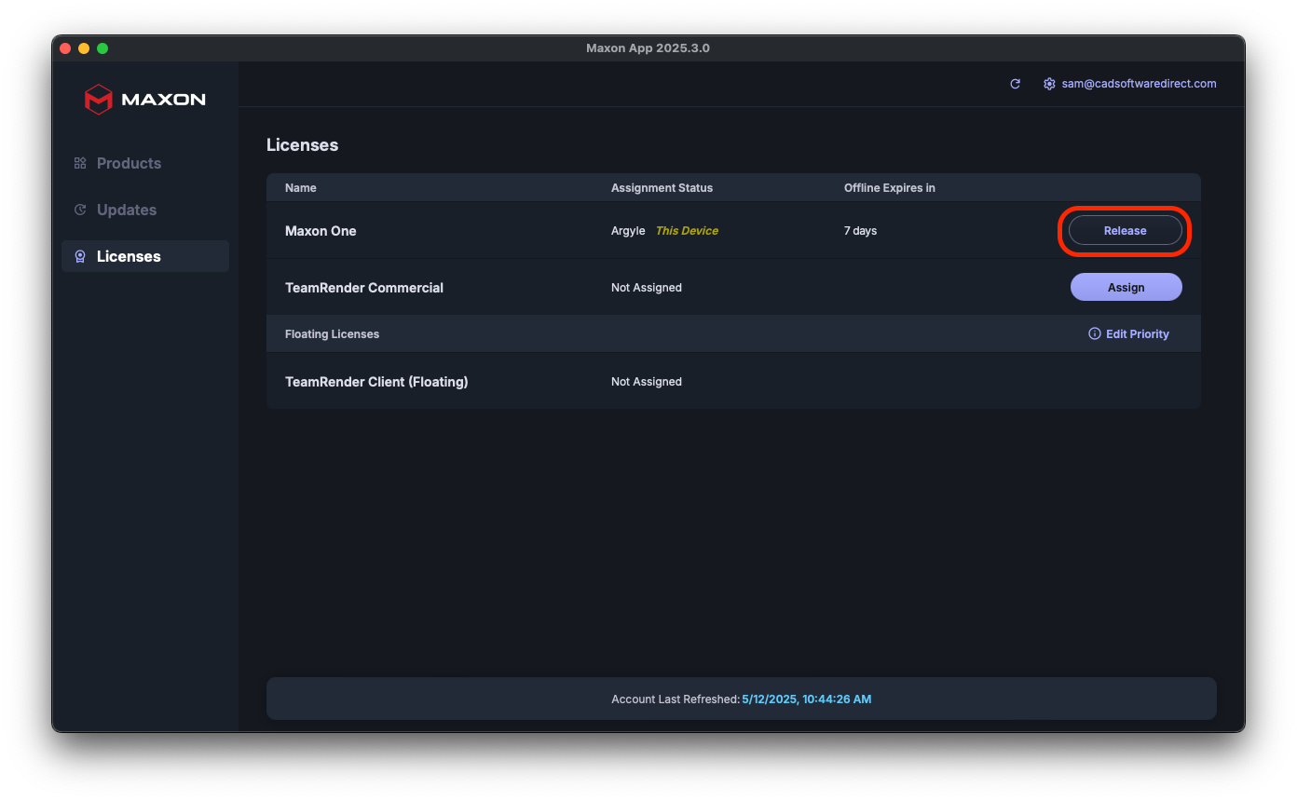Screen dimensions: 1297x801
Task: Click the Name column header
Action: [301, 188]
